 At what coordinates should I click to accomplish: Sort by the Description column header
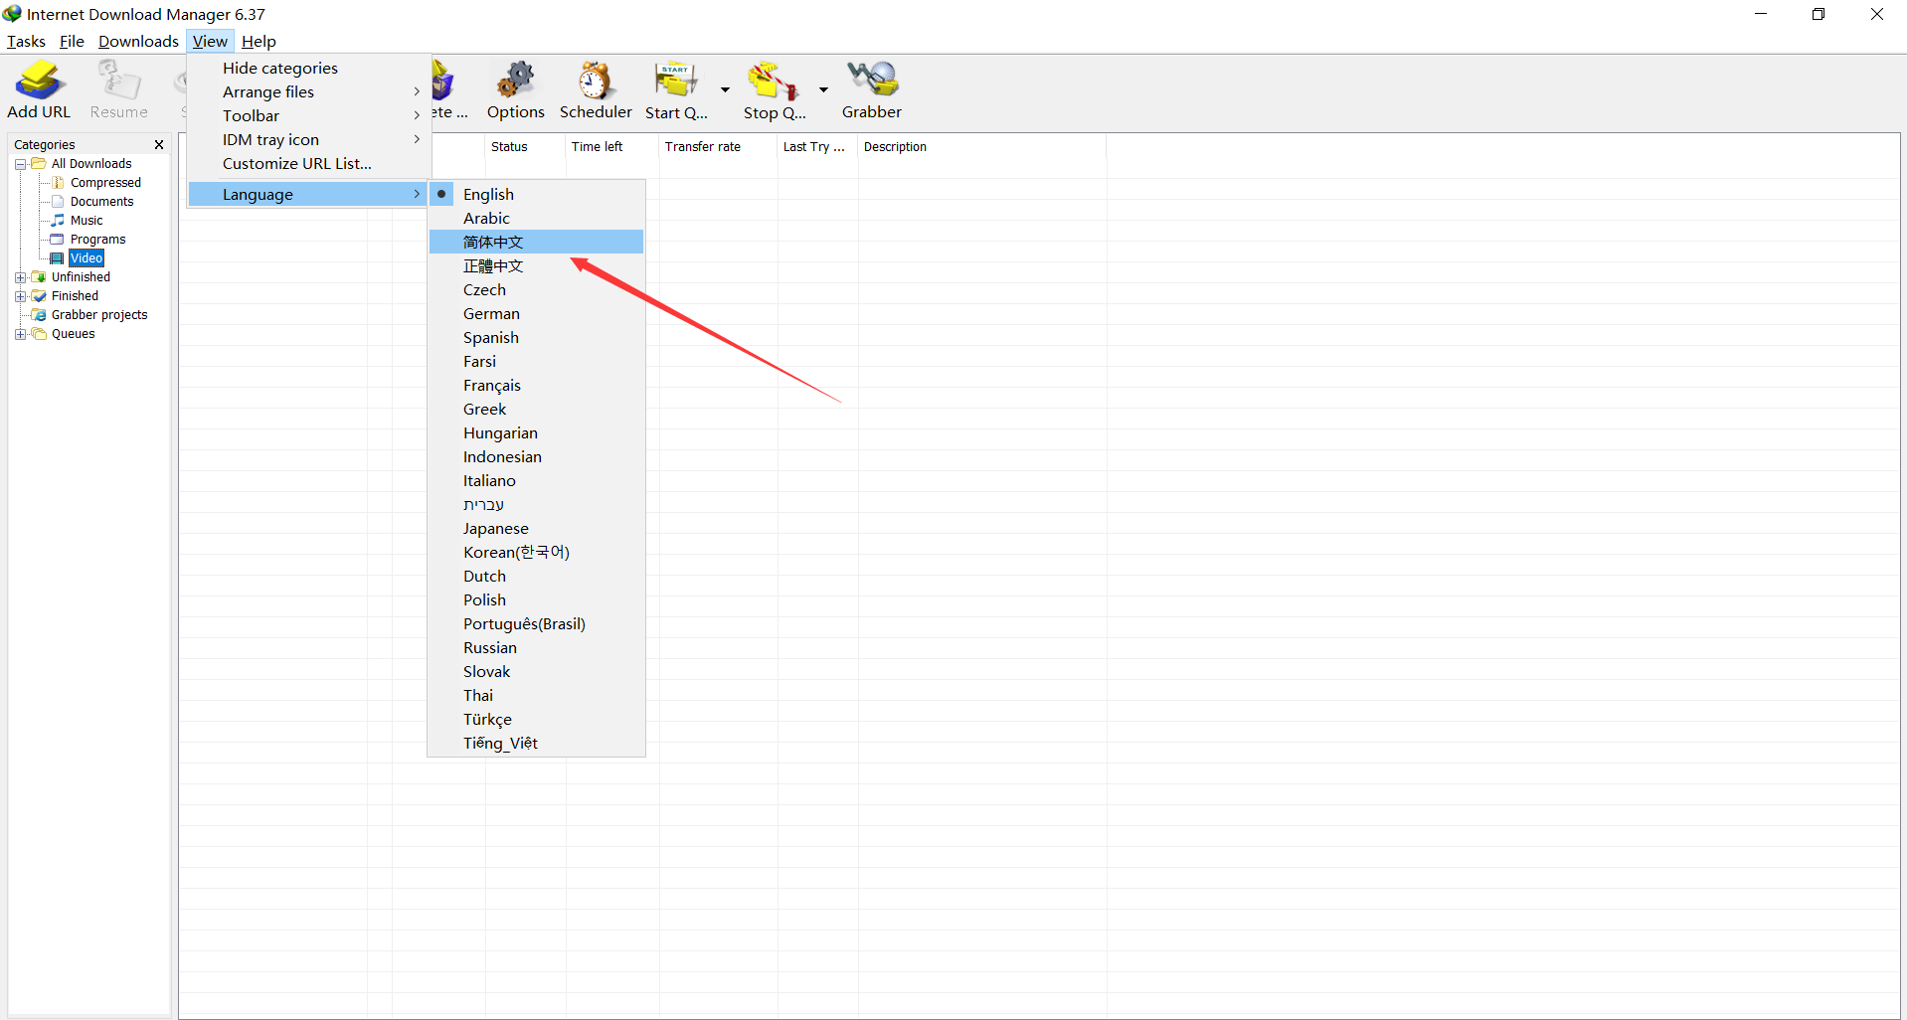pyautogui.click(x=981, y=147)
